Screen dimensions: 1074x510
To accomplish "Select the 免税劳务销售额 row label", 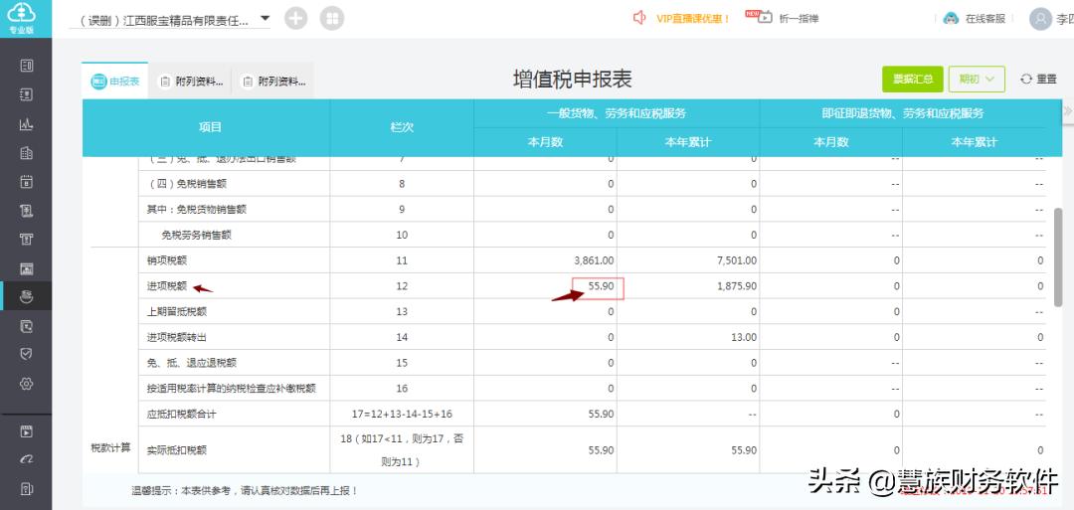I will (x=197, y=235).
